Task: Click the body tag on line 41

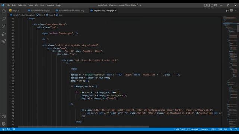Action: [31, 19]
